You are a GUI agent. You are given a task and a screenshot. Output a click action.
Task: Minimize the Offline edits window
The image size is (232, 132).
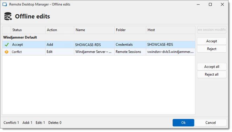pos(198,5)
